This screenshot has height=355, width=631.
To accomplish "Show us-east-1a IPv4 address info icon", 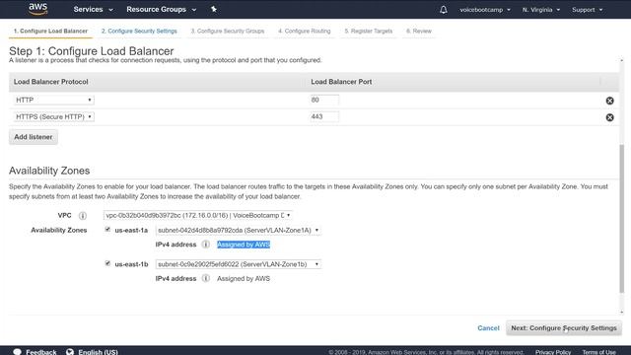I will pos(206,245).
